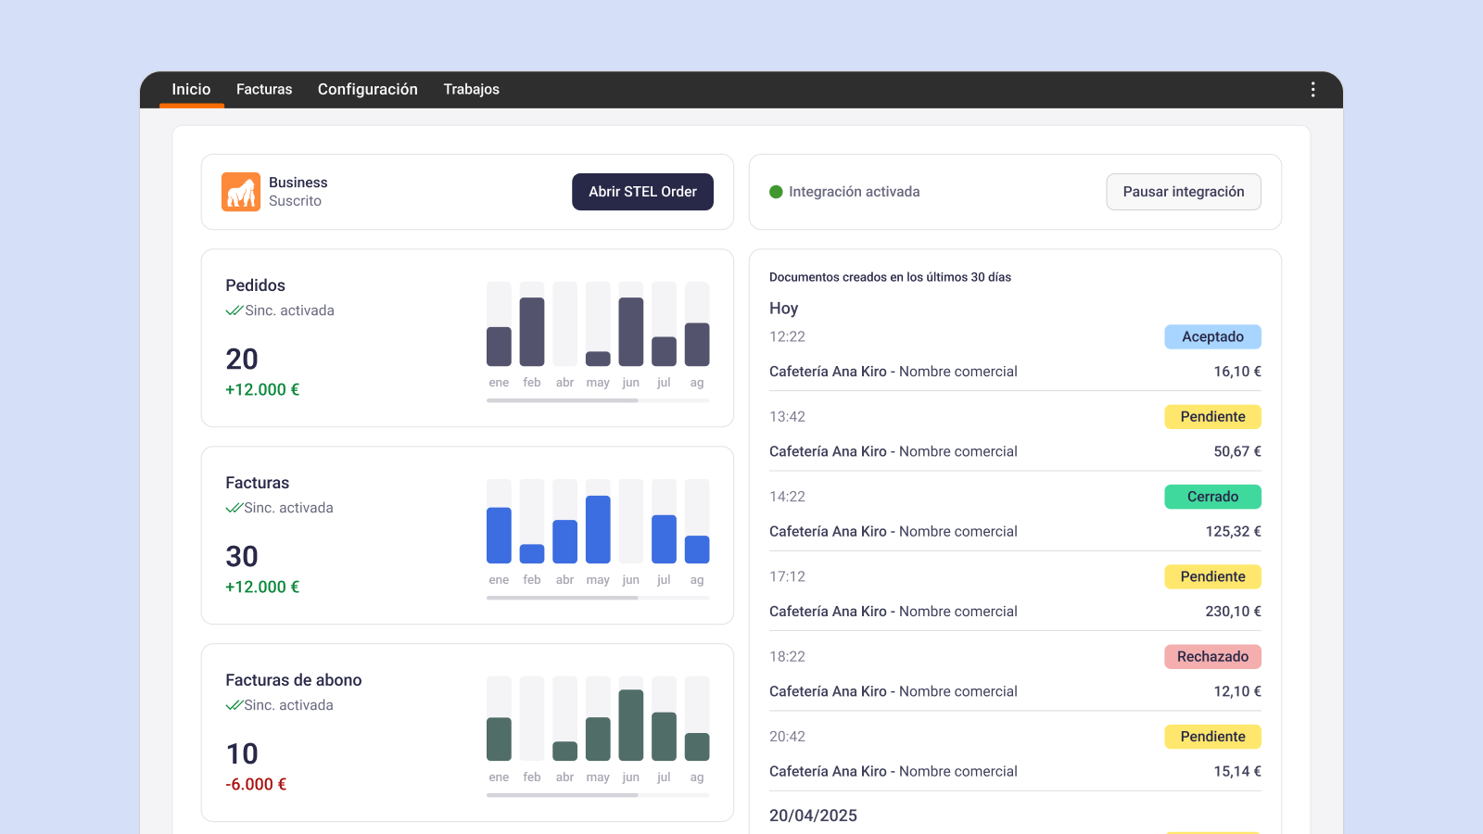Click the Hoy date heading
The width and height of the screenshot is (1483, 834).
pyautogui.click(x=783, y=309)
